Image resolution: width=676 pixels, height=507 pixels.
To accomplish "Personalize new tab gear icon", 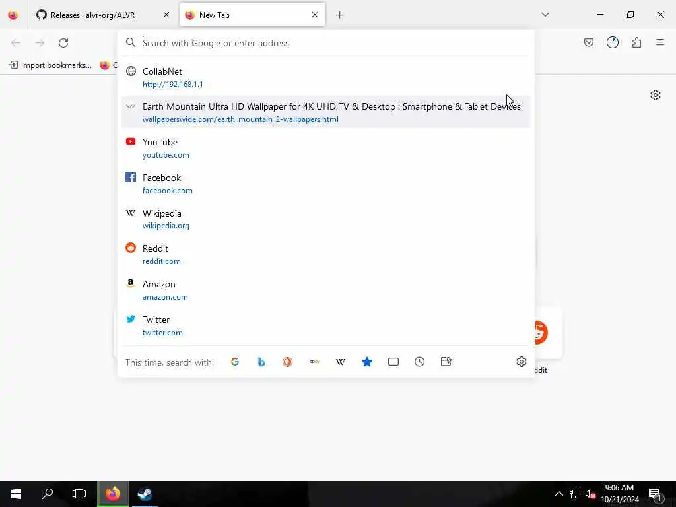I will (656, 95).
